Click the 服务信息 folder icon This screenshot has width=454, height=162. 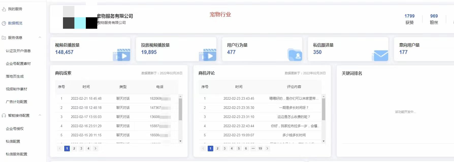(4, 38)
